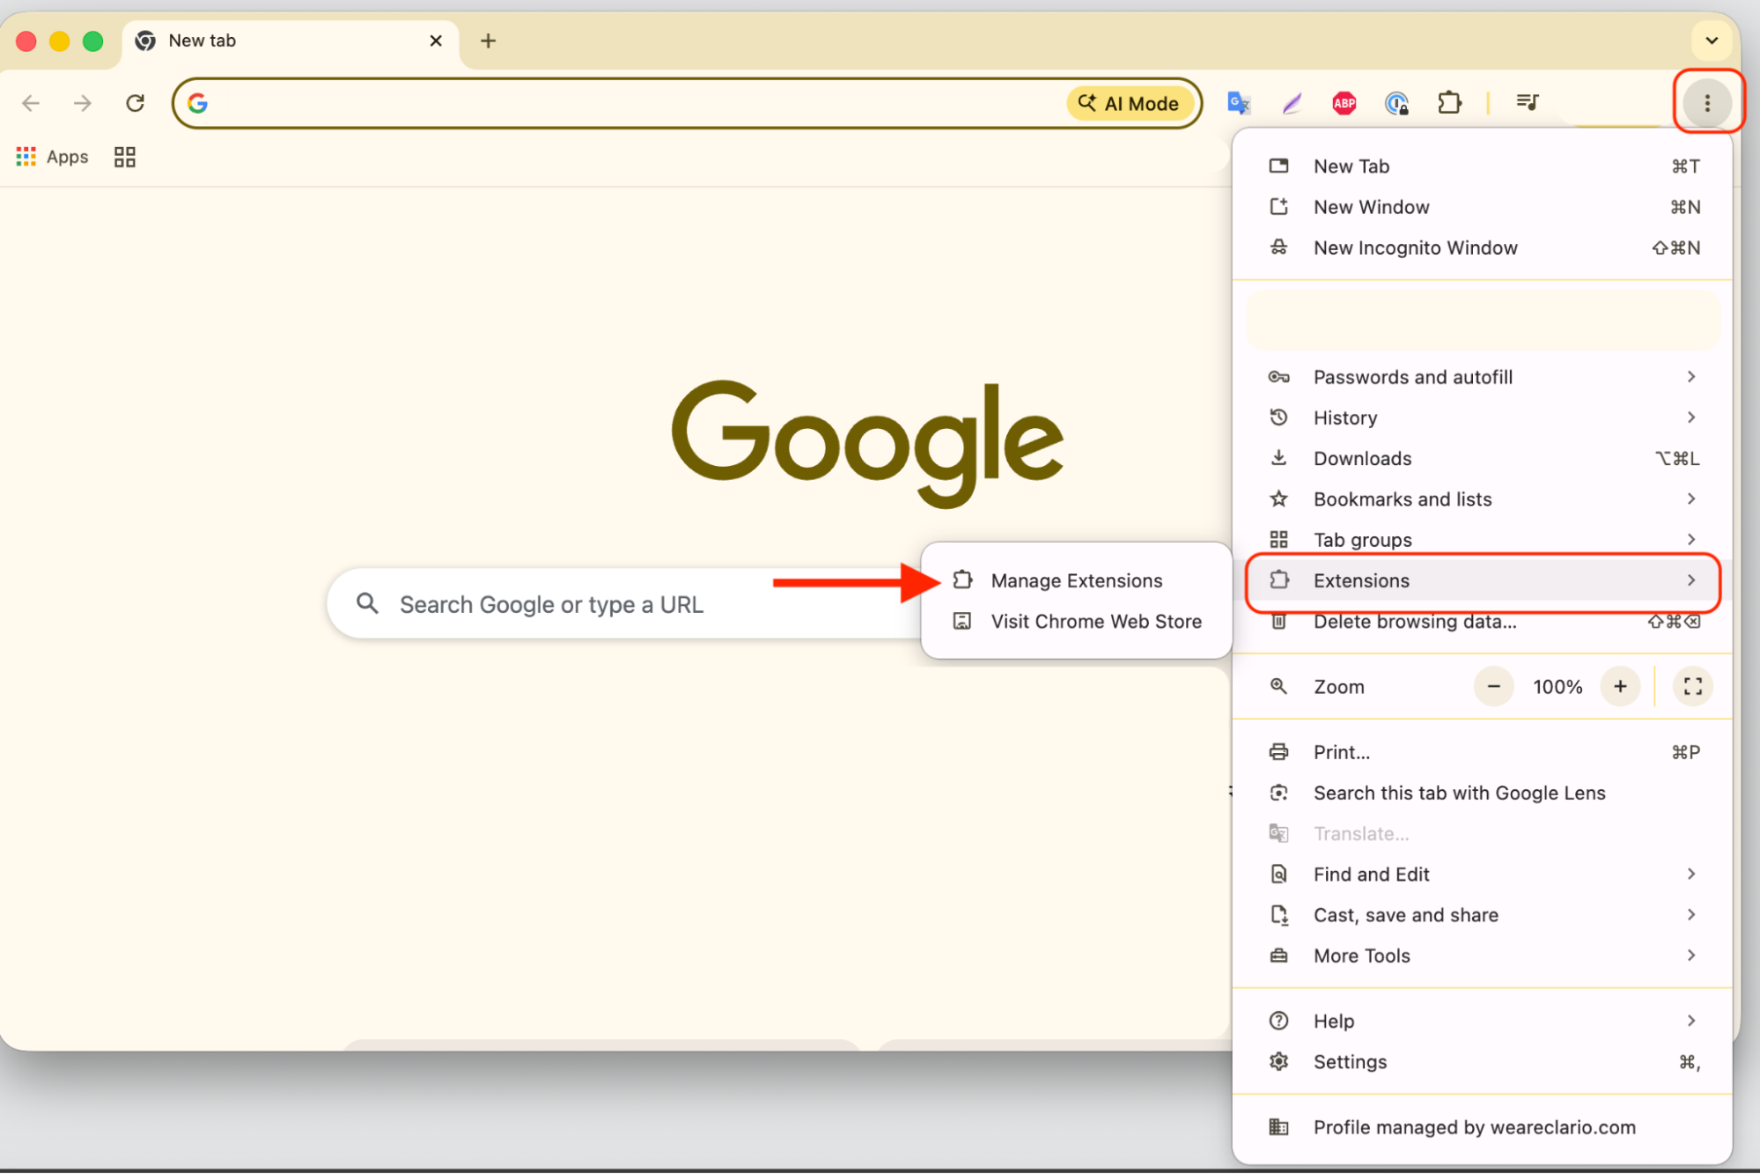Image resolution: width=1760 pixels, height=1174 pixels.
Task: Enter full screen with the fullscreen icon
Action: click(1692, 687)
